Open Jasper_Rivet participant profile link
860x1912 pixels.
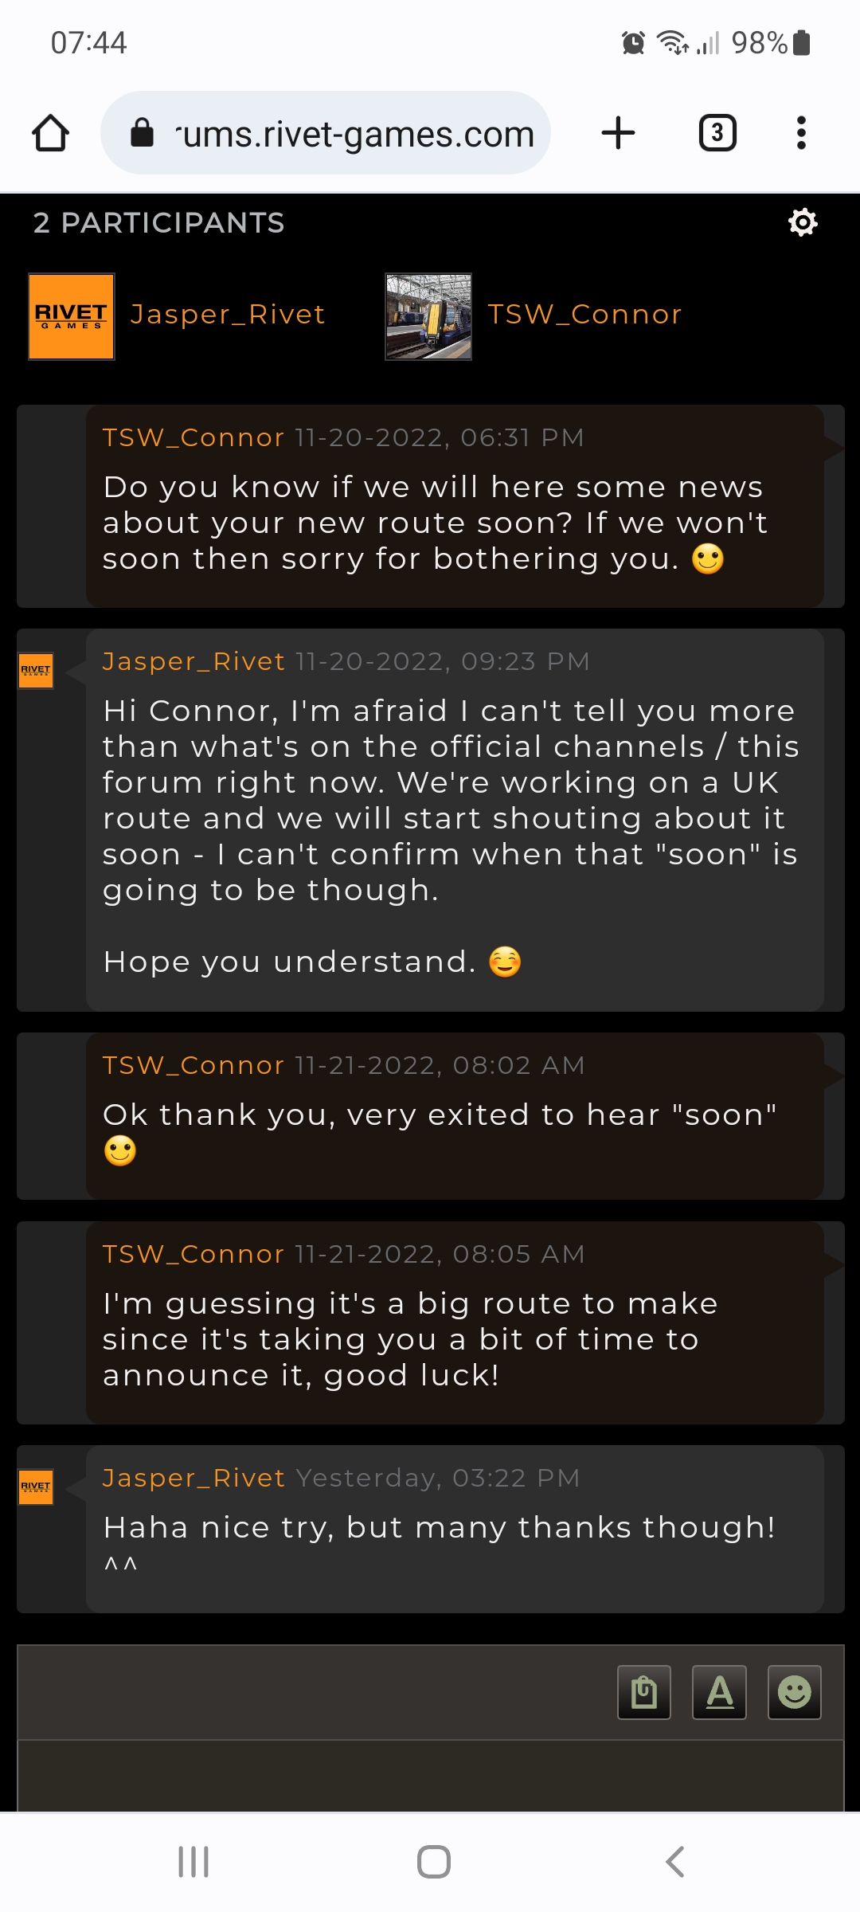click(228, 315)
